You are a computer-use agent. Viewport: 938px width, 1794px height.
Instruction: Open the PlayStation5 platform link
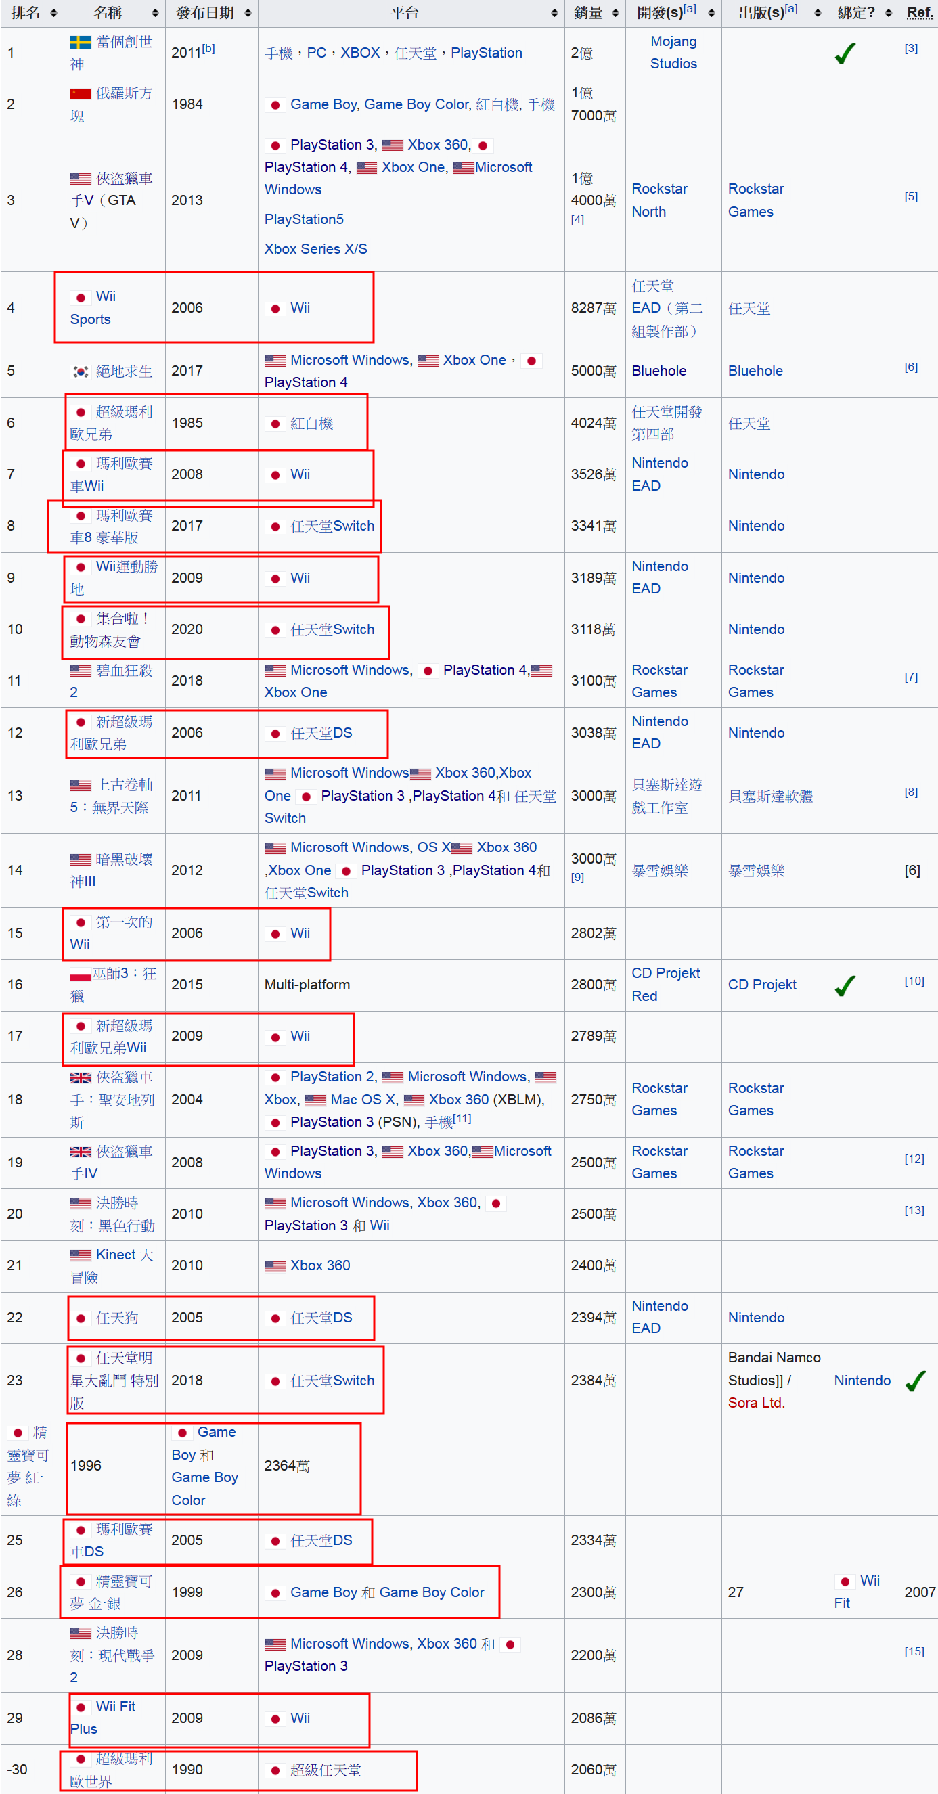305,219
